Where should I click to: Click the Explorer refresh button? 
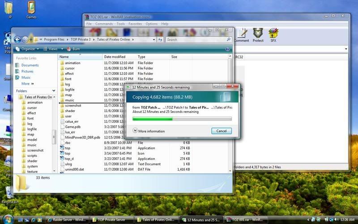160,39
